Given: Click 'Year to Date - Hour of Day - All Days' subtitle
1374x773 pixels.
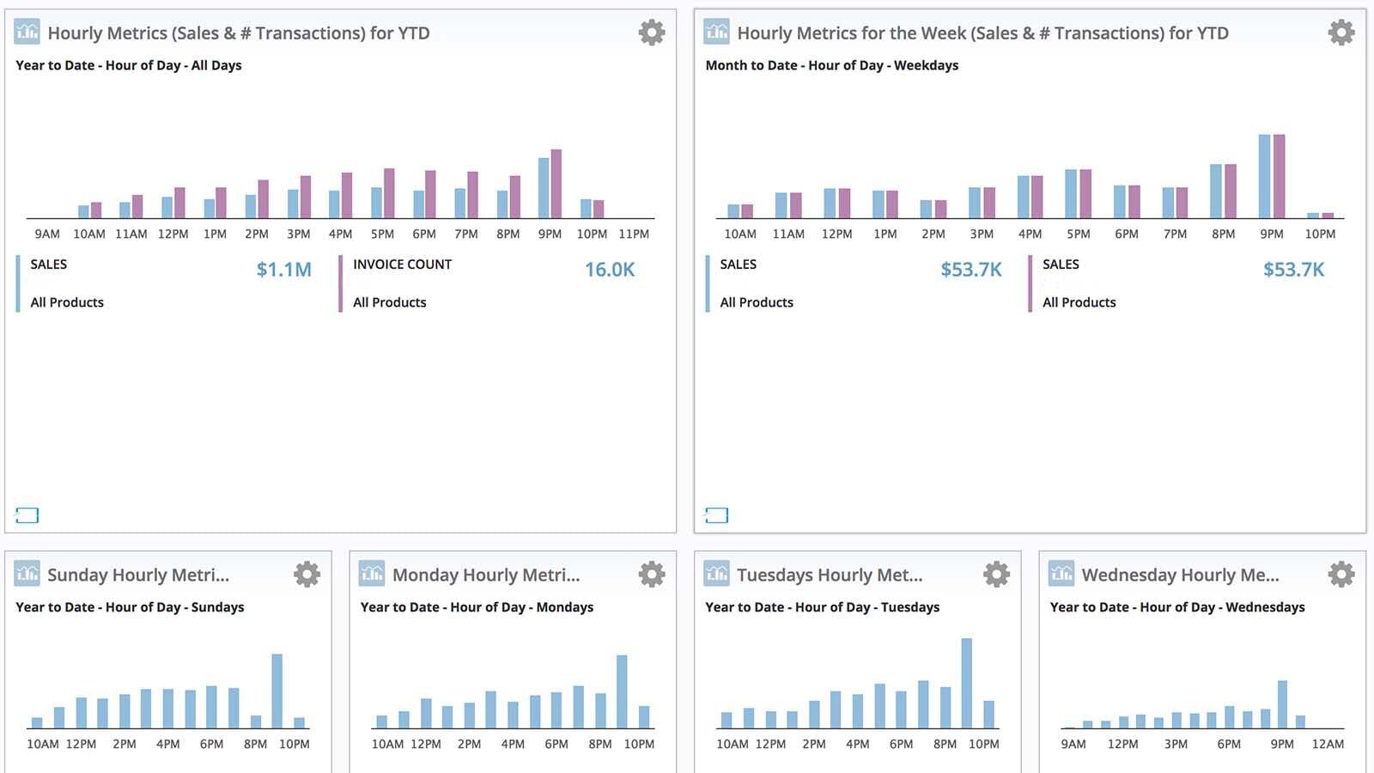Looking at the screenshot, I should (x=129, y=65).
